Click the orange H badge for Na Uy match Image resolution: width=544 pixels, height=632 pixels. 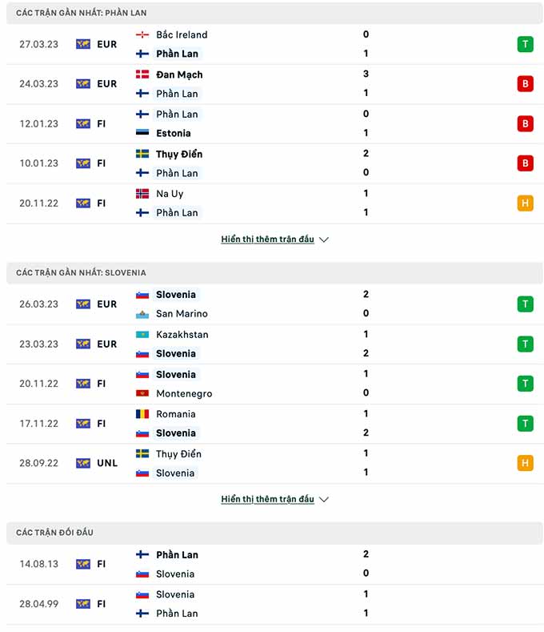point(525,203)
